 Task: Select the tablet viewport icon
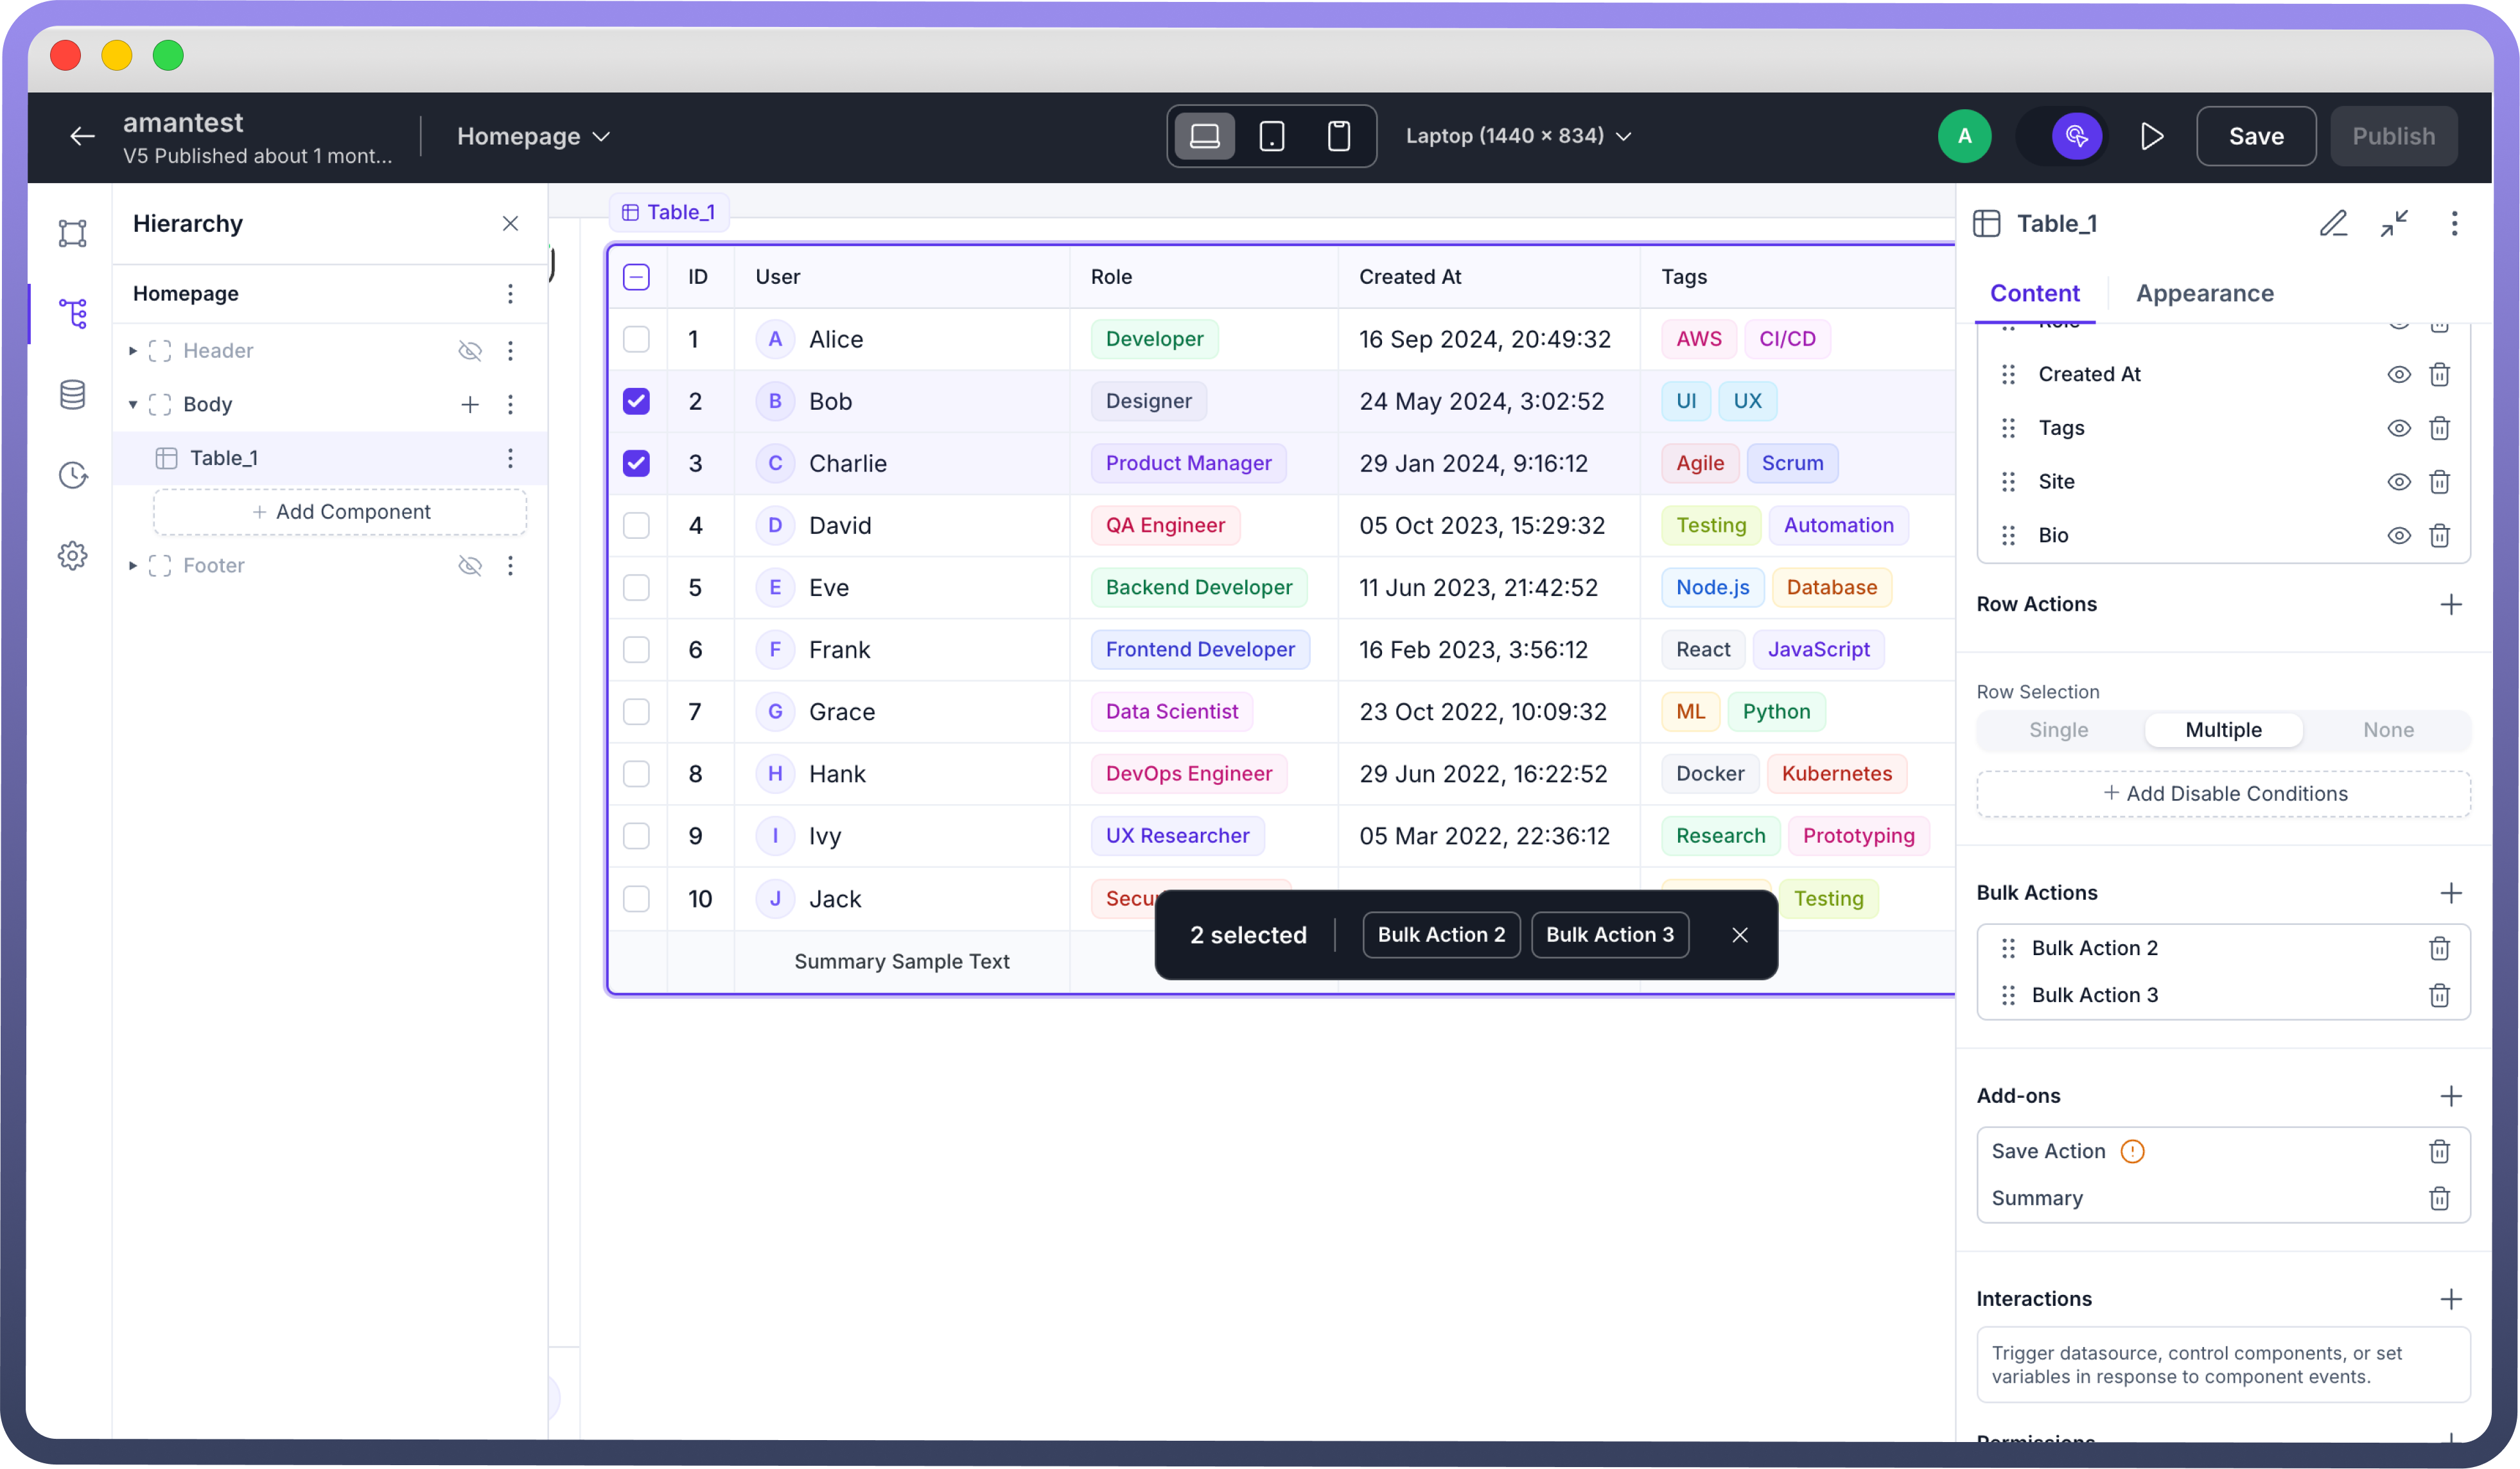tap(1271, 136)
